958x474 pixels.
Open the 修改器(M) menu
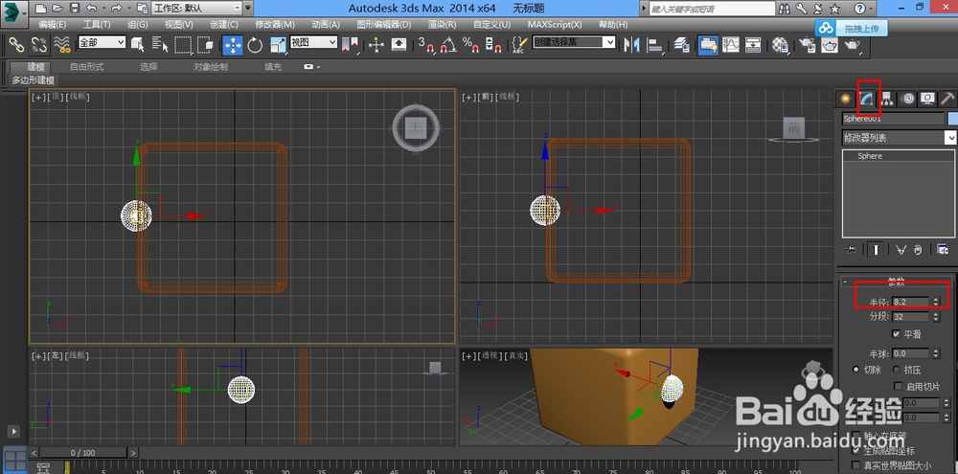(x=274, y=25)
